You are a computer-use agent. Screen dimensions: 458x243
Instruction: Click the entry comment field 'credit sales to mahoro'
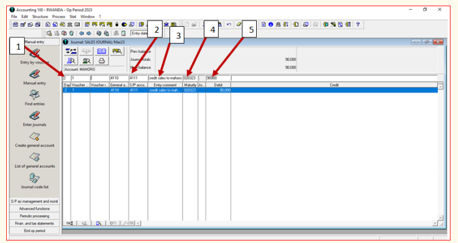coord(165,78)
